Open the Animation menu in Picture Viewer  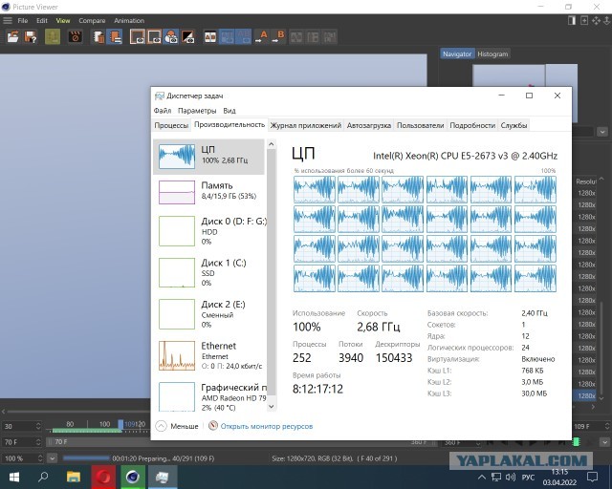click(129, 21)
